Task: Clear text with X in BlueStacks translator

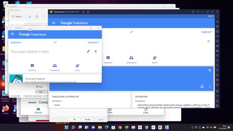Action: [209, 41]
